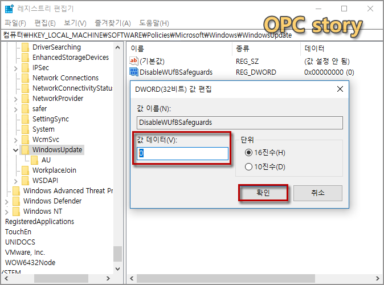Expand the Windows NT tree node
Screen dimensions: 384x285
pyautogui.click(x=7, y=212)
